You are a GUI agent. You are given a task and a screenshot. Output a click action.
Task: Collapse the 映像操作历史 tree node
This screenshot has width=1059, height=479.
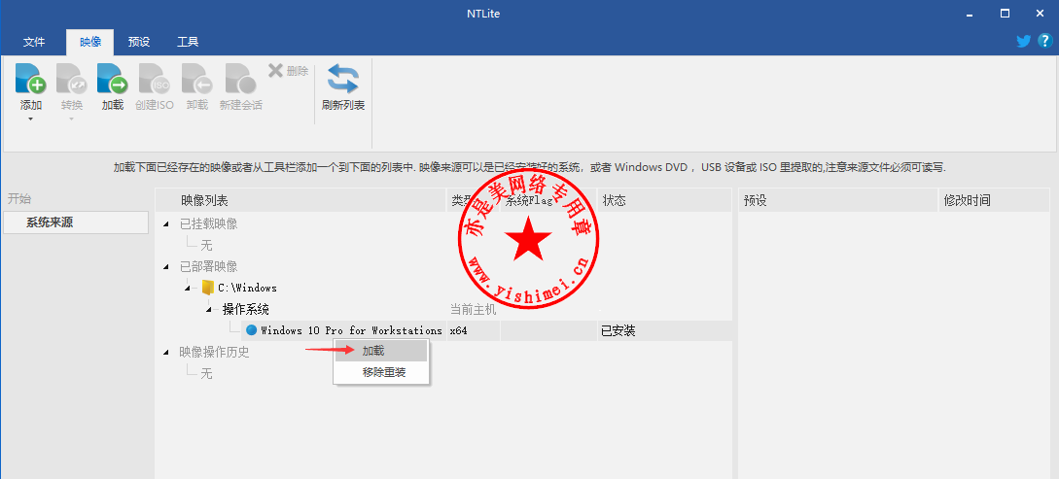[x=166, y=352]
